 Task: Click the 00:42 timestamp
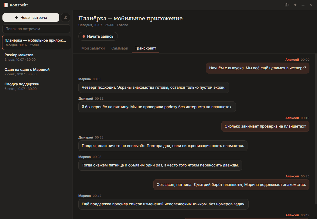[97, 196]
